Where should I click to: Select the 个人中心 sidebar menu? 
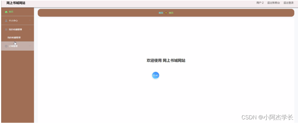[x=13, y=21]
